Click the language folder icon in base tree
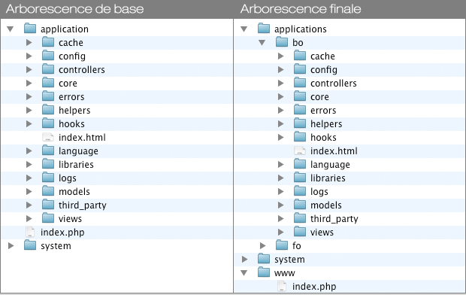Image resolution: width=466 pixels, height=295 pixels. (48, 151)
